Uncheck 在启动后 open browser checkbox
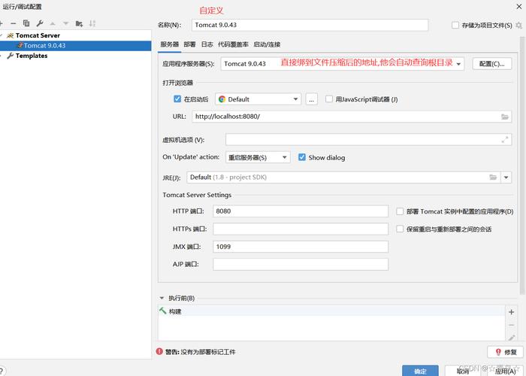Screen dimensions: 526x376 click(177, 99)
